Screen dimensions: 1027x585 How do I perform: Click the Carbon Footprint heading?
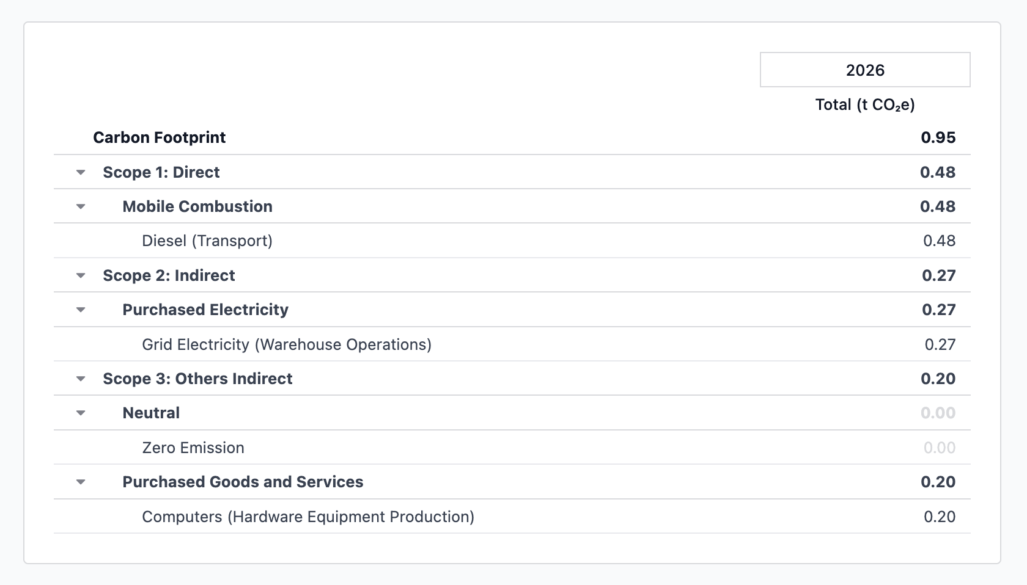coord(159,138)
